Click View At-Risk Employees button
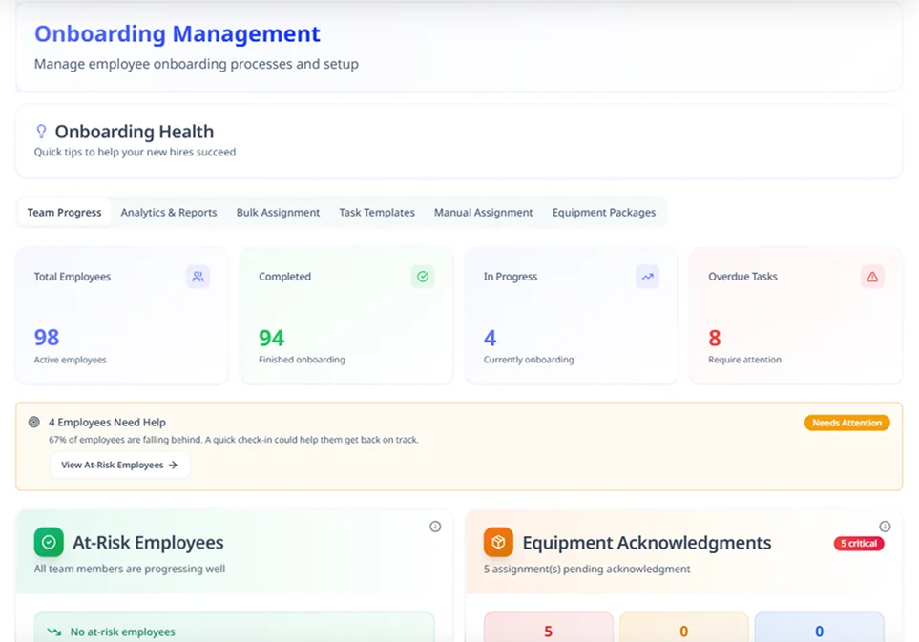 point(119,466)
